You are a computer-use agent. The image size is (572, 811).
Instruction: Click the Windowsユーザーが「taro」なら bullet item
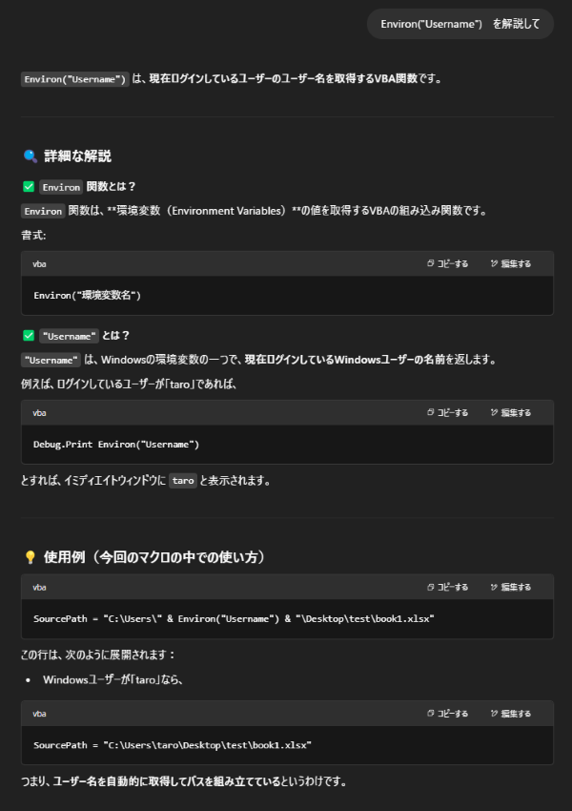(x=113, y=679)
